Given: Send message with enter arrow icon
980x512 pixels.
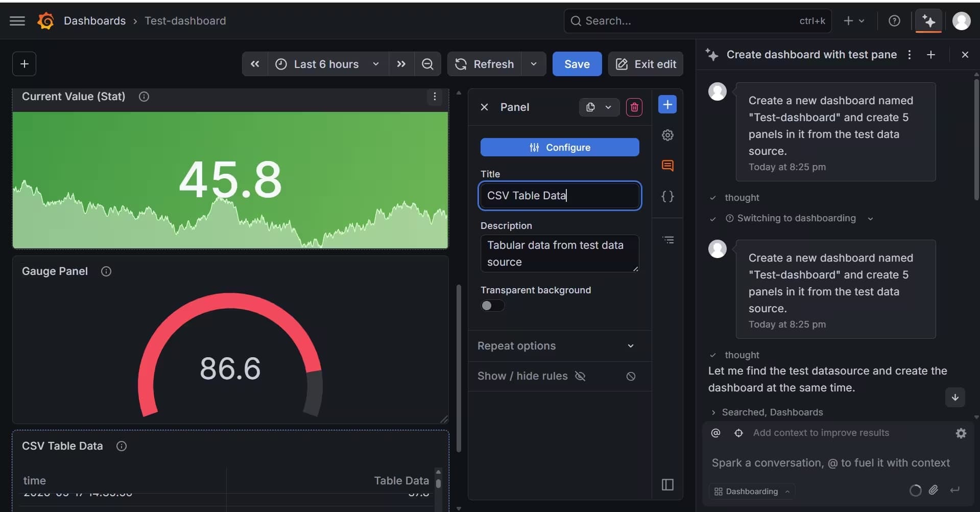Looking at the screenshot, I should coord(954,491).
